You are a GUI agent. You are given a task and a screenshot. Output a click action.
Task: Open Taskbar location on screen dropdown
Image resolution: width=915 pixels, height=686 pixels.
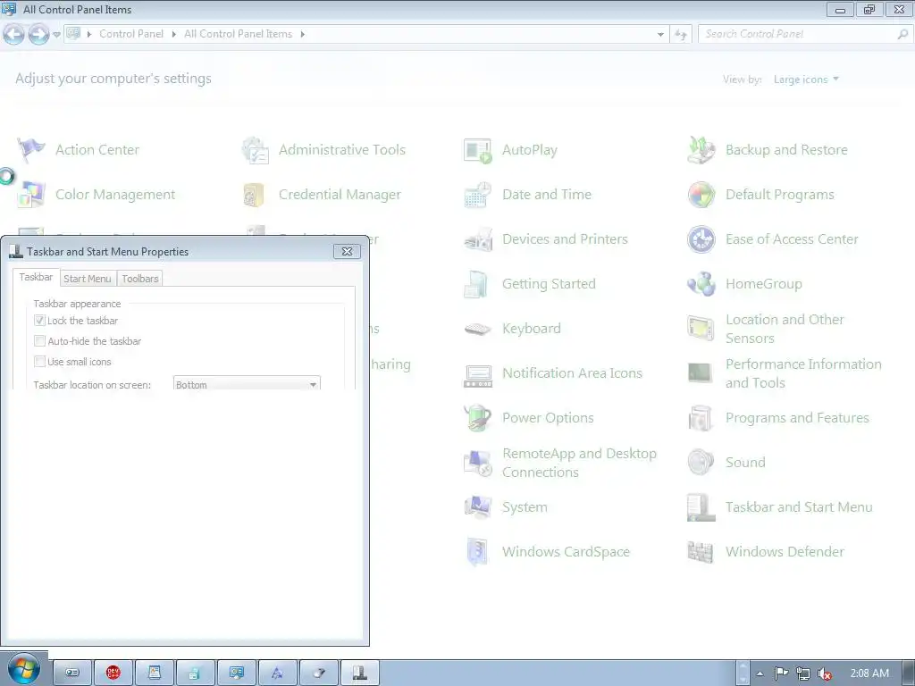[x=247, y=384]
